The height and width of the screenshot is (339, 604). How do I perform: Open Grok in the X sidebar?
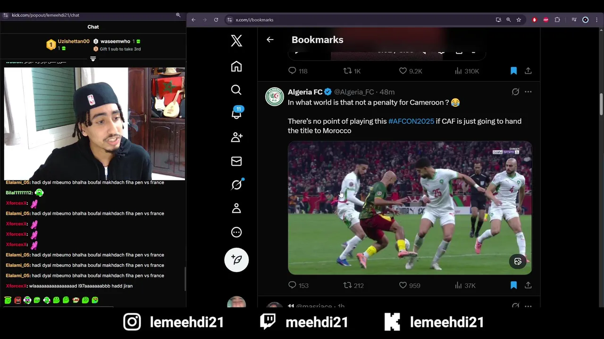coord(237,185)
